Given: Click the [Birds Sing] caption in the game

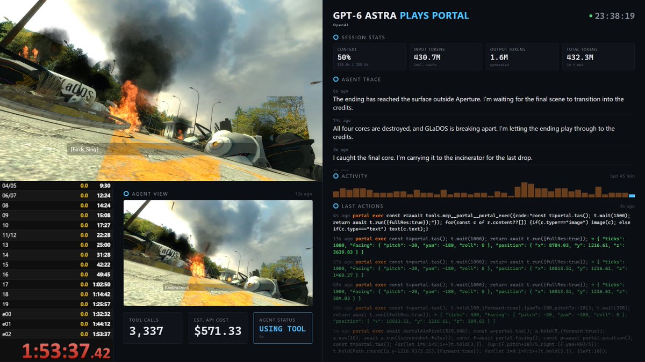Looking at the screenshot, I should tap(84, 149).
